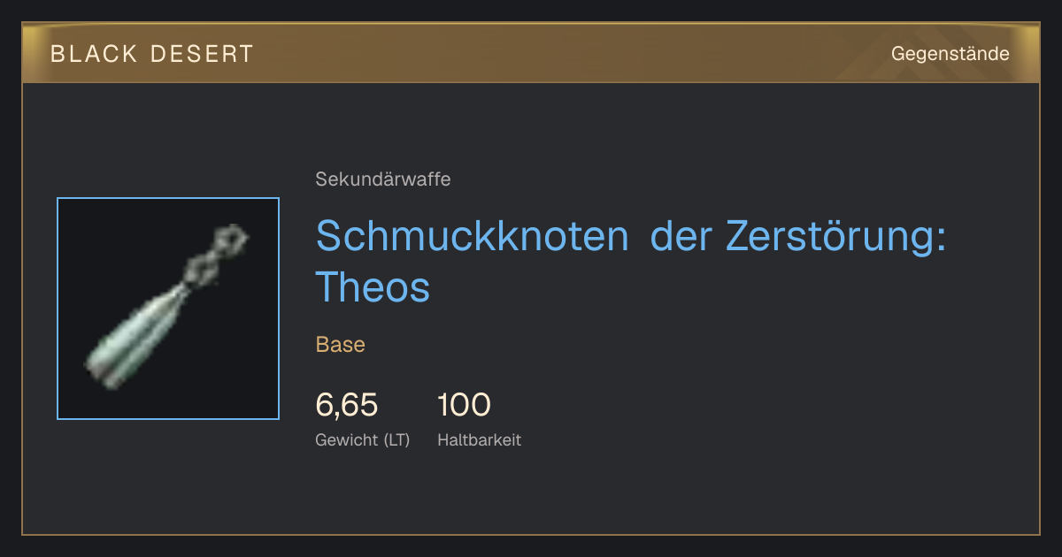This screenshot has width=1062, height=557.
Task: Click the word BLACK in header
Action: pyautogui.click(x=95, y=54)
